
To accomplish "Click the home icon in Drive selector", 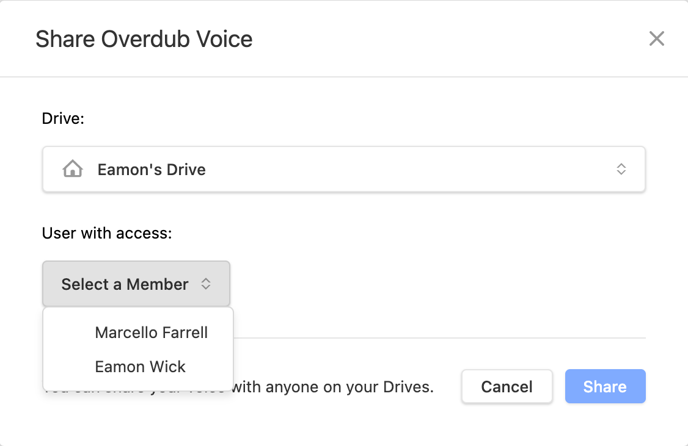I will tap(72, 168).
